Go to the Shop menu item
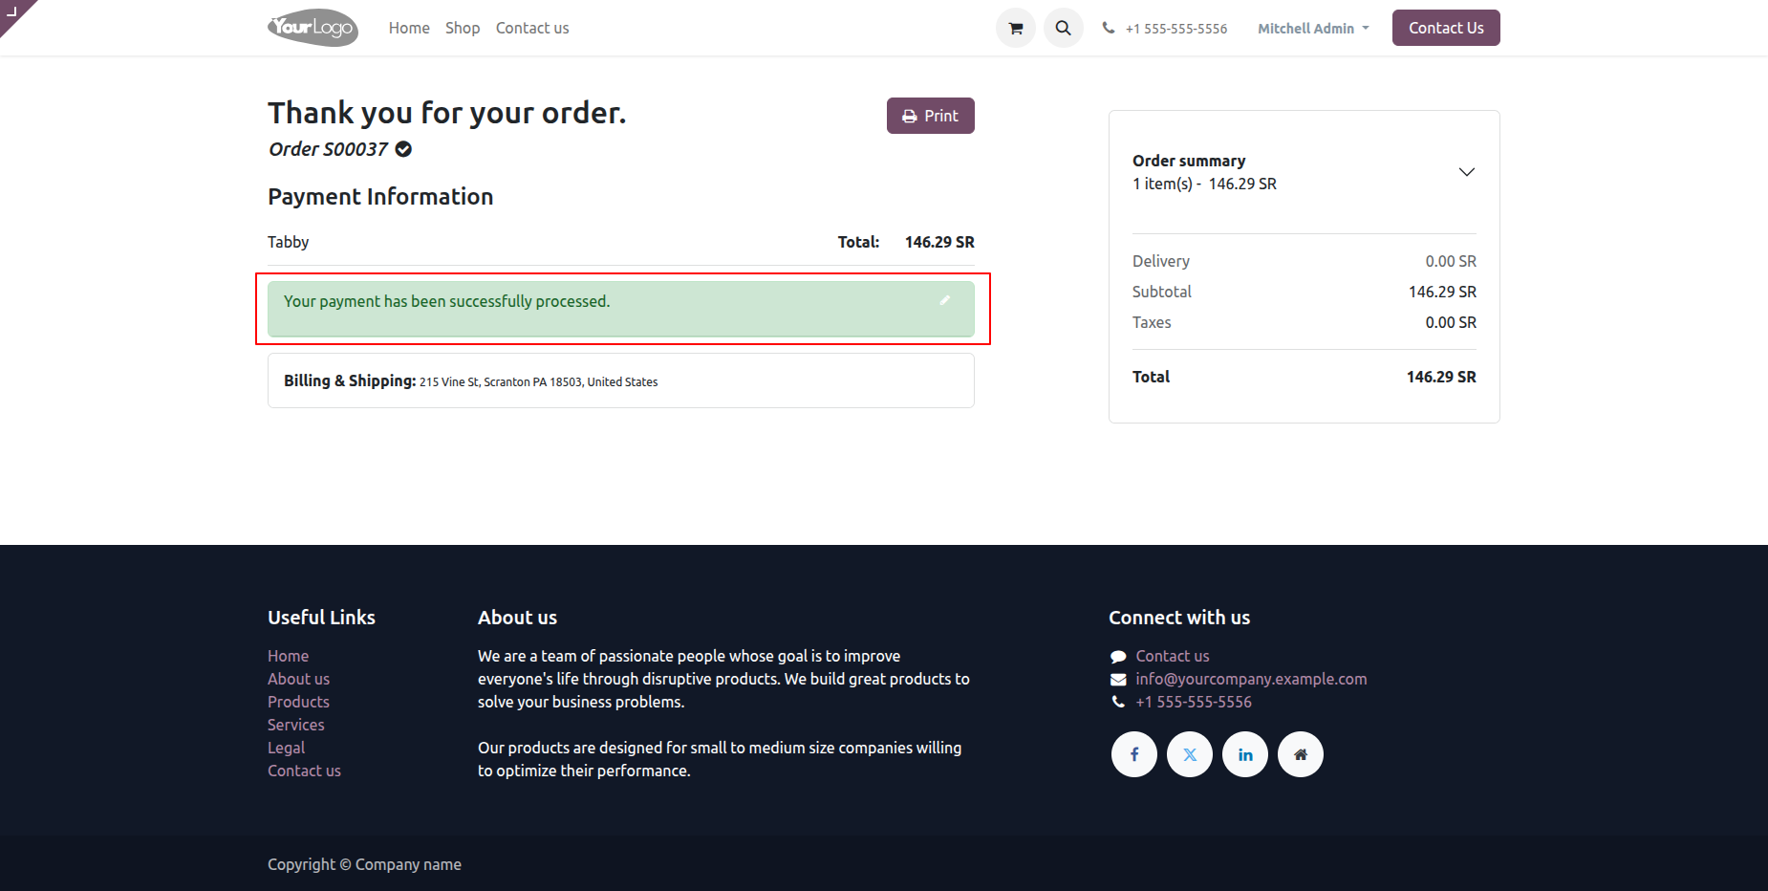Viewport: 1768px width, 891px height. tap(463, 29)
